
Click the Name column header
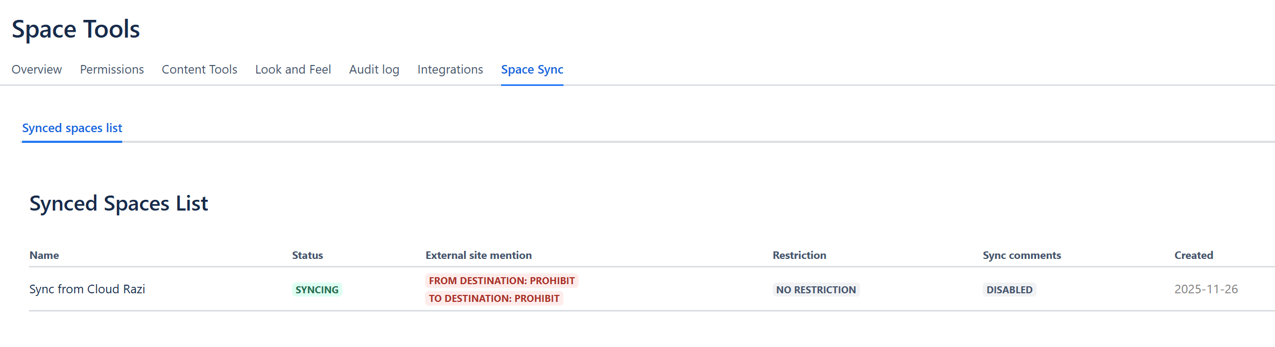44,255
